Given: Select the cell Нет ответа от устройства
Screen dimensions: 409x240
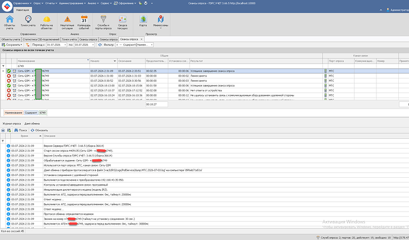Looking at the screenshot, I should [x=256, y=91].
